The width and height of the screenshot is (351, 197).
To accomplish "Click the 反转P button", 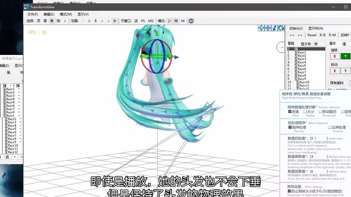I will click(345, 35).
